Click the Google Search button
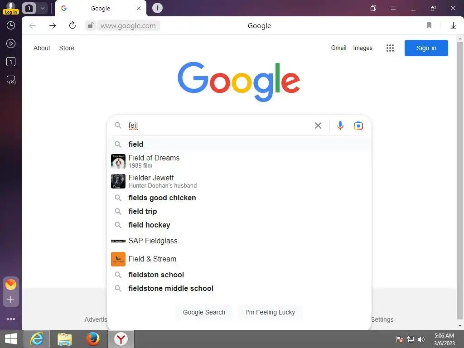The image size is (464, 348). (204, 312)
